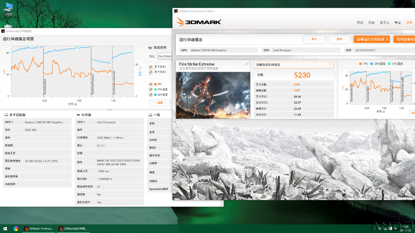415x233 pixels.
Task: Toggle the GPU温度 series checkbox
Action: (x=151, y=95)
